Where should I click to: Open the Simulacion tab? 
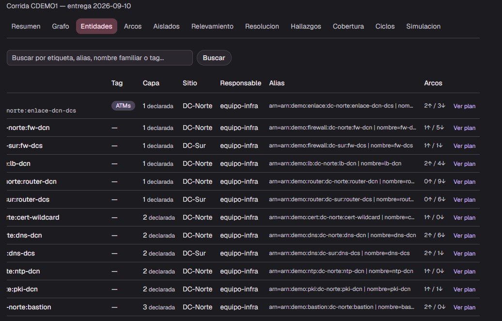[x=423, y=26]
